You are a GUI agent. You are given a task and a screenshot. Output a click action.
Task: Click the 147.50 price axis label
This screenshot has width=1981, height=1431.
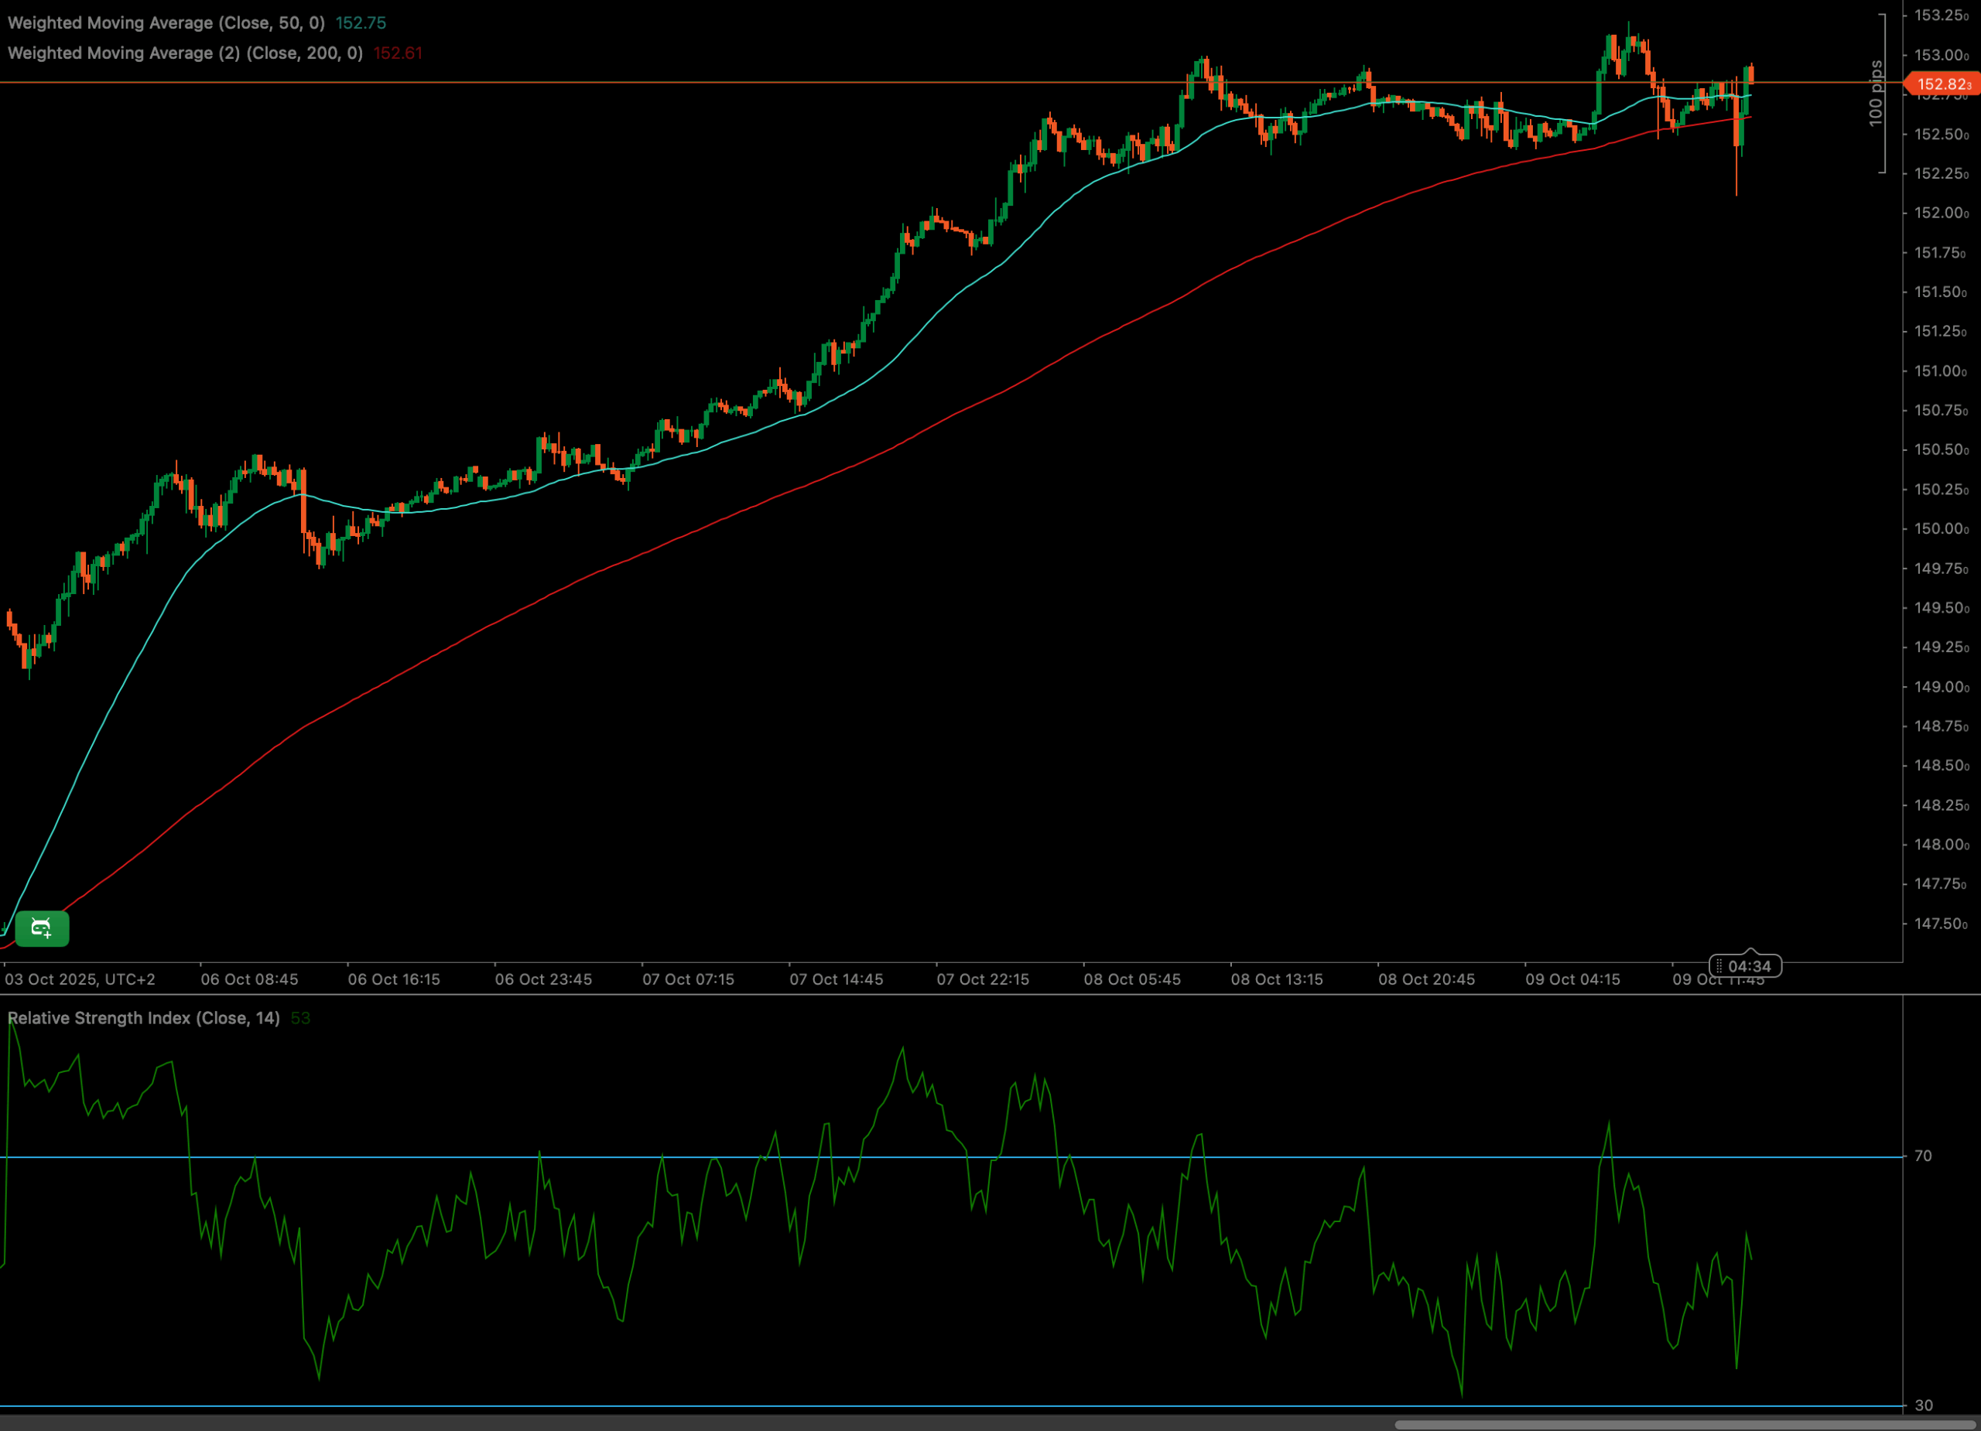[x=1940, y=924]
